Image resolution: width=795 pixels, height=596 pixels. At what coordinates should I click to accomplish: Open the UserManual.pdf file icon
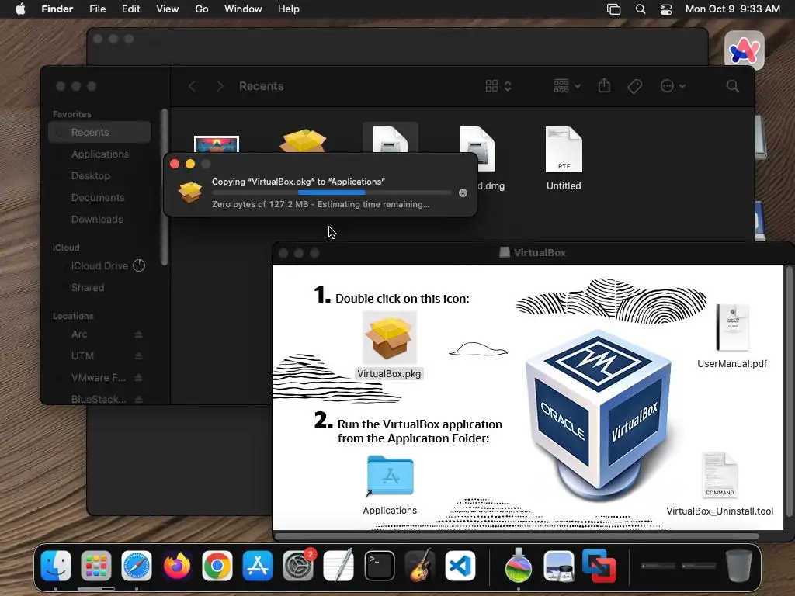click(732, 327)
